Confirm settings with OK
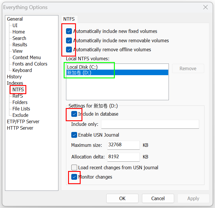Image resolution: width=215 pixels, height=208 pixels. [122, 198]
